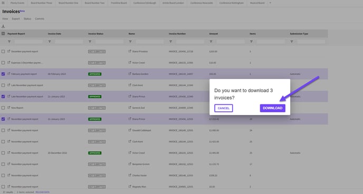Viewport: 363px width, 194px height.
Task: Switch to the Board Number Three tab
Action: [42, 3]
